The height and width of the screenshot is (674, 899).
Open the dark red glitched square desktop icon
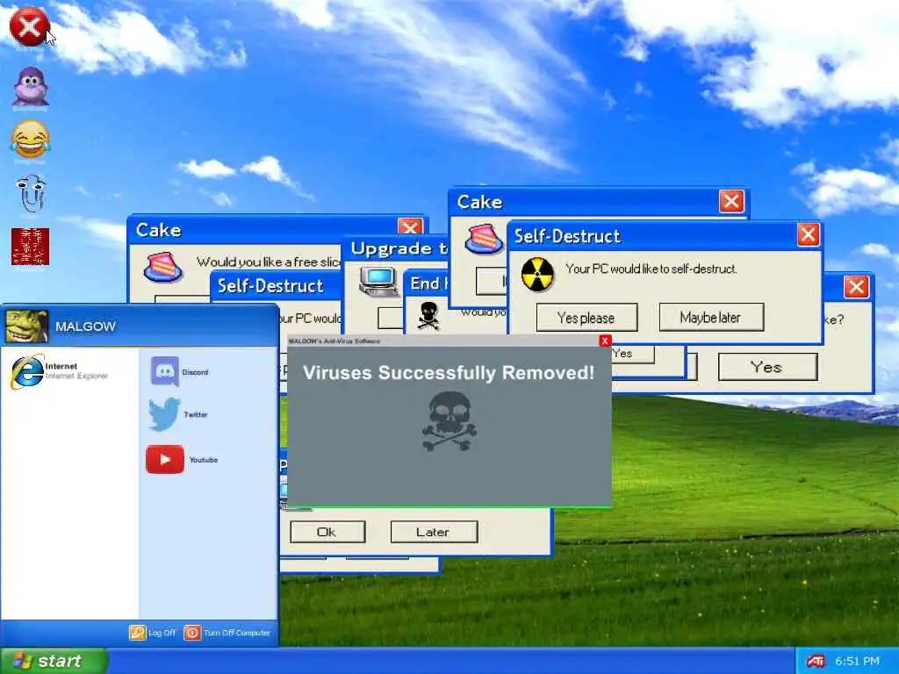click(30, 247)
